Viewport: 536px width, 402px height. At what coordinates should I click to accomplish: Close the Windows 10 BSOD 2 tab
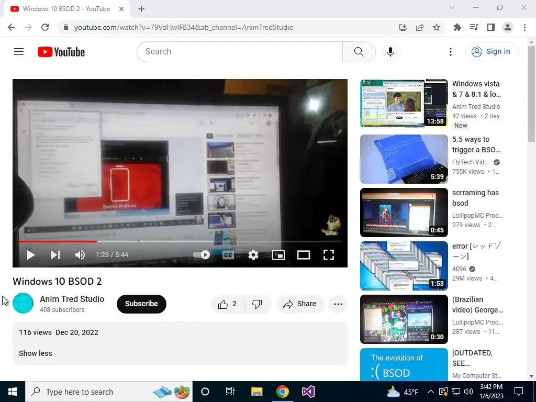tap(121, 9)
